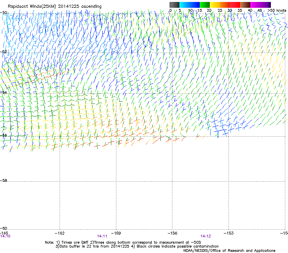Click the longitude label -162
Screen dimensions: 288x253
[60, 233]
